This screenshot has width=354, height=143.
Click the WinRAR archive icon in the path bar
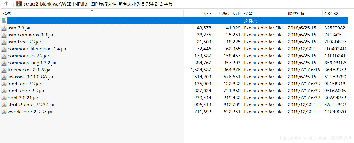click(19, 4)
